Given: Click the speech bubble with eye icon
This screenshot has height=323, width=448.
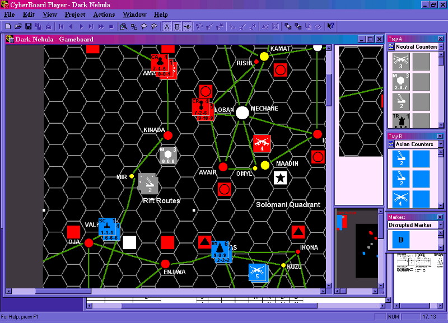Looking at the screenshot, I should pos(154,26).
